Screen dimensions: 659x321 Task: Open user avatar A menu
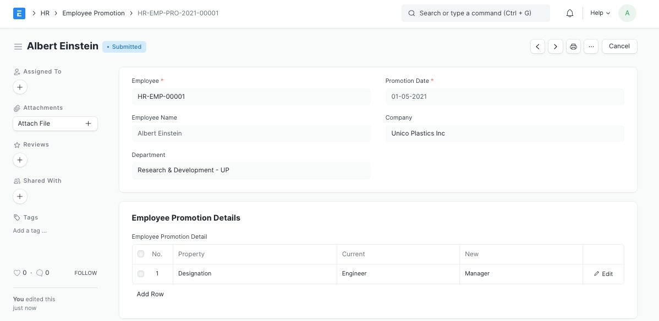[627, 13]
